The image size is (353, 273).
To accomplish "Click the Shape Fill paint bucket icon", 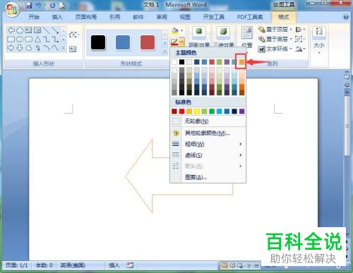I will pyautogui.click(x=175, y=30).
